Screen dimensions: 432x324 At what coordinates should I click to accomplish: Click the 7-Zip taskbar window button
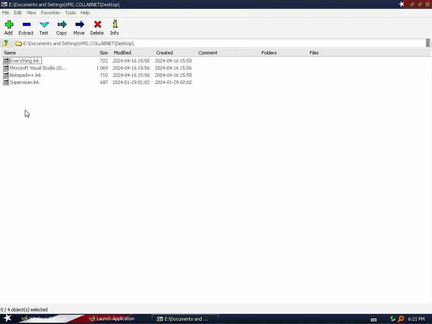click(185, 319)
